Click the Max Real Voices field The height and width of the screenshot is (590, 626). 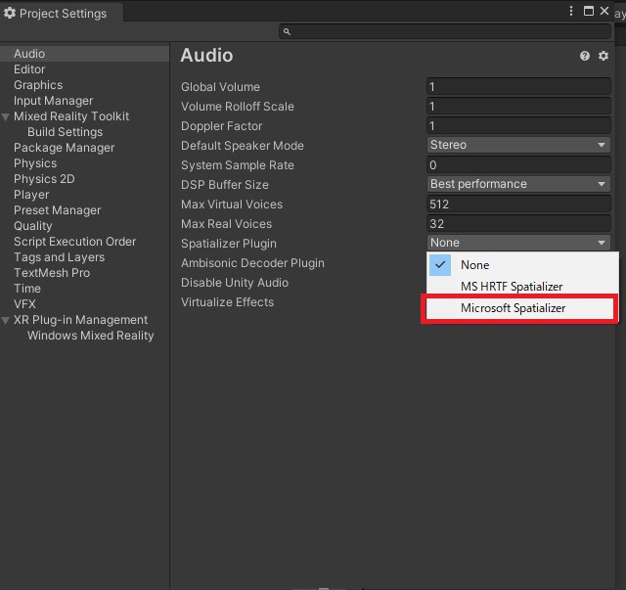coord(518,224)
